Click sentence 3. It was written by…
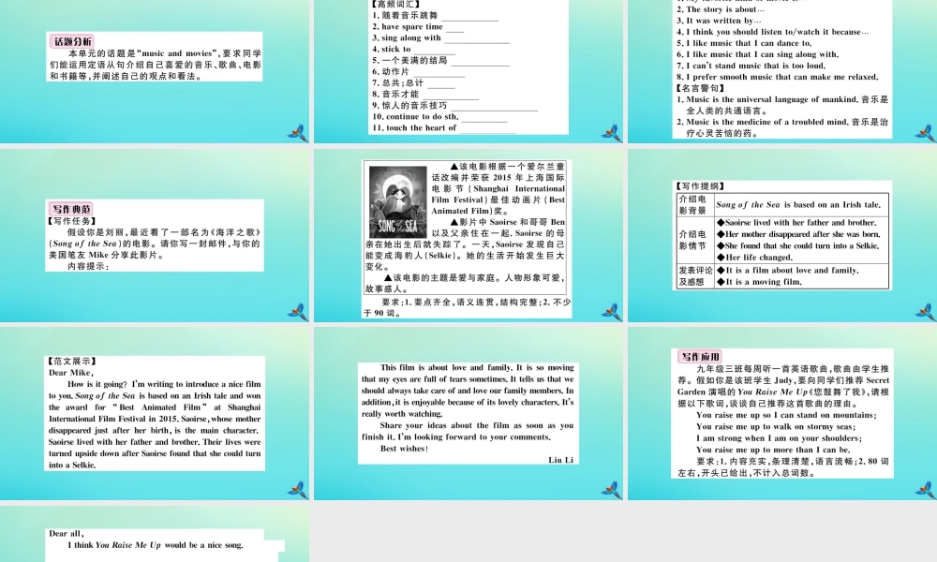937x562 pixels. coord(719,21)
